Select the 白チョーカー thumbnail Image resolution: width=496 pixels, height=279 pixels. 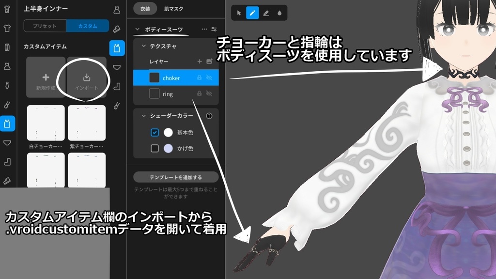point(45,123)
